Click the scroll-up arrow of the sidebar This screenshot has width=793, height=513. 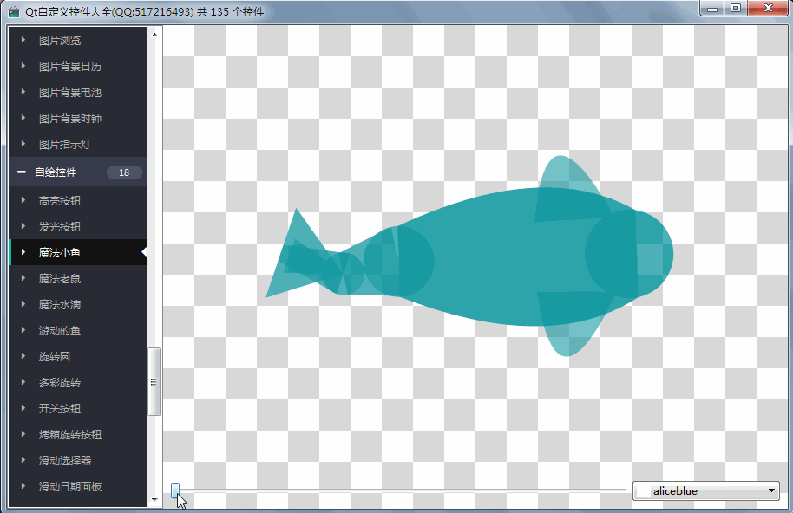154,35
